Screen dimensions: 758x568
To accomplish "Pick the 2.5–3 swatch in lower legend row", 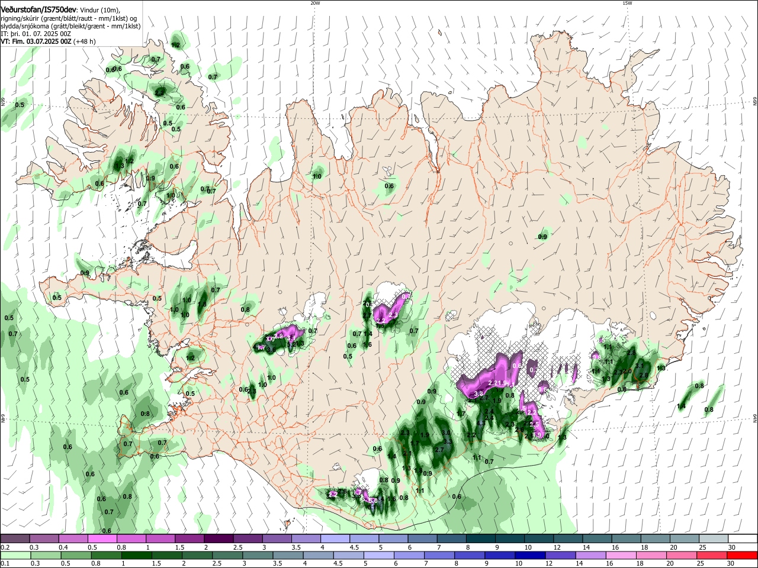I will [227, 555].
